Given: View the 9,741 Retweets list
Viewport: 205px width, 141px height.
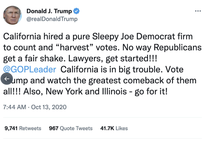Looking at the screenshot, I should point(23,128).
